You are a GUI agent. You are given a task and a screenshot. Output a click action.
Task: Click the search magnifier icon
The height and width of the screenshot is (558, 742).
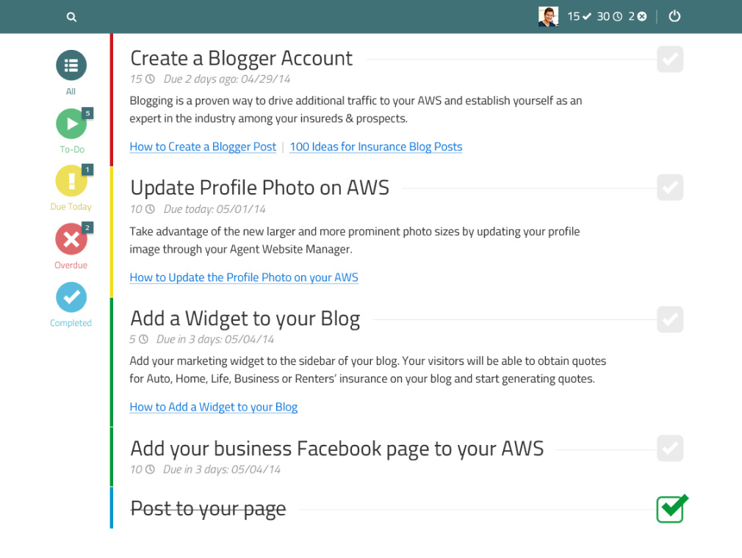pyautogui.click(x=71, y=17)
